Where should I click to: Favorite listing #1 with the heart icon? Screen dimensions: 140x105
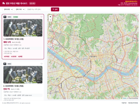tap(41, 17)
